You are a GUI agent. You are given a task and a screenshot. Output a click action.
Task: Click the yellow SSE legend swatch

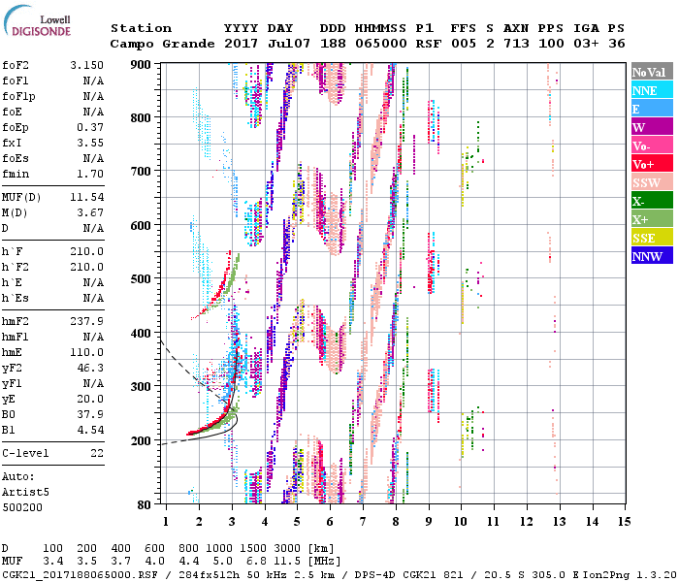[651, 238]
